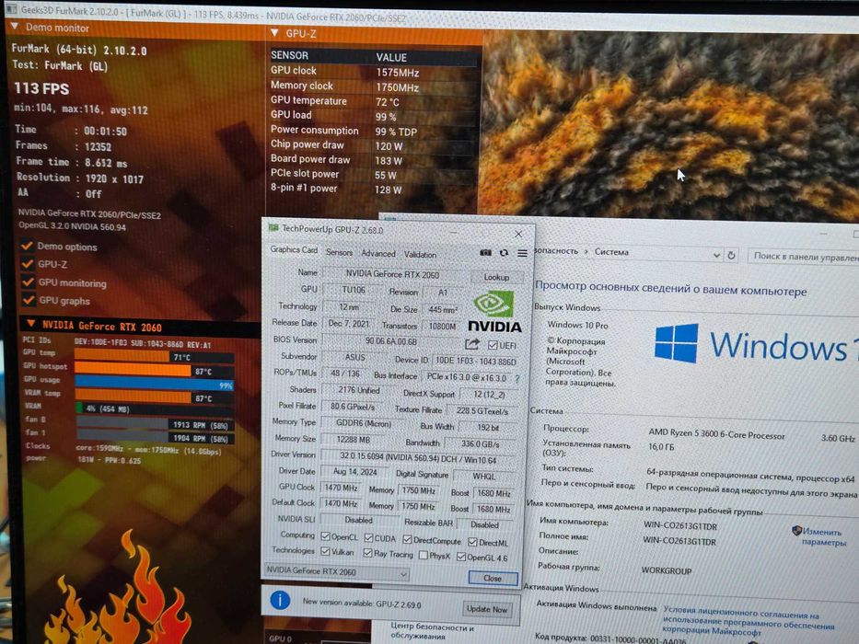The height and width of the screenshot is (644, 859).
Task: Collapse the GPU-Z overlay panel in FurMark
Action: point(274,33)
